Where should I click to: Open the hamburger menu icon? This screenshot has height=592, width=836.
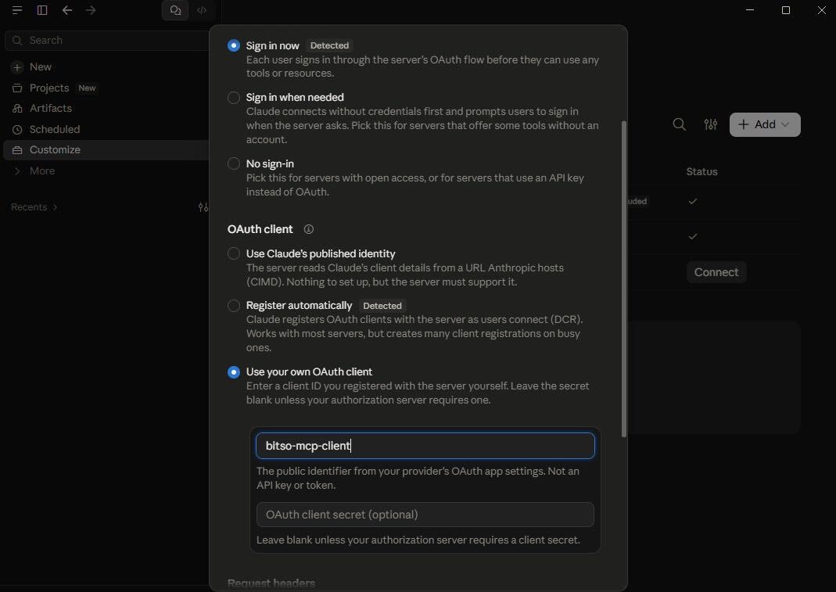tap(17, 10)
